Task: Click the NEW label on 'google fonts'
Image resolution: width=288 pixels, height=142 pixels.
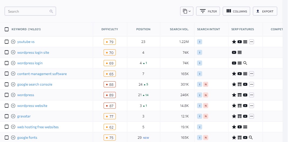Action: click(x=146, y=138)
